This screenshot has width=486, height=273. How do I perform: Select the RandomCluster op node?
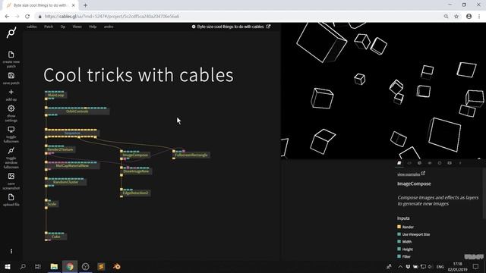(66, 182)
